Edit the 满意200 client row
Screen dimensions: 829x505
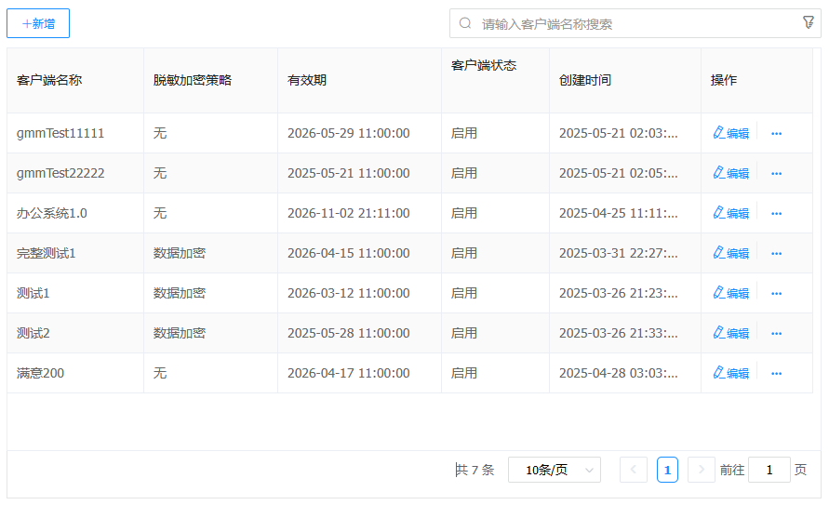pos(730,373)
